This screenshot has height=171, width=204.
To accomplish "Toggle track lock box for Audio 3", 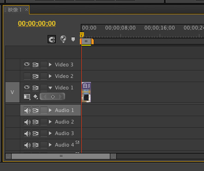I will tap(44, 133).
